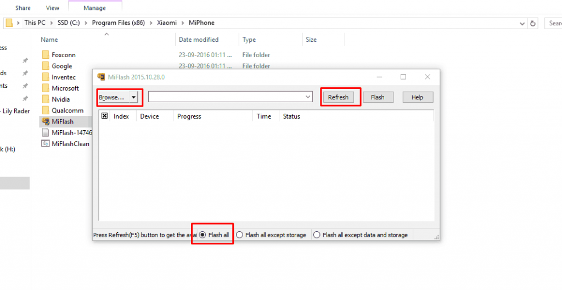Open the Manage ribbon tab in Explorer
This screenshot has height=290, width=562.
pyautogui.click(x=94, y=8)
